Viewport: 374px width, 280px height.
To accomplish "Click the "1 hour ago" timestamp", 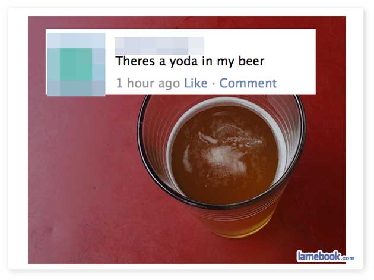I will (x=148, y=83).
